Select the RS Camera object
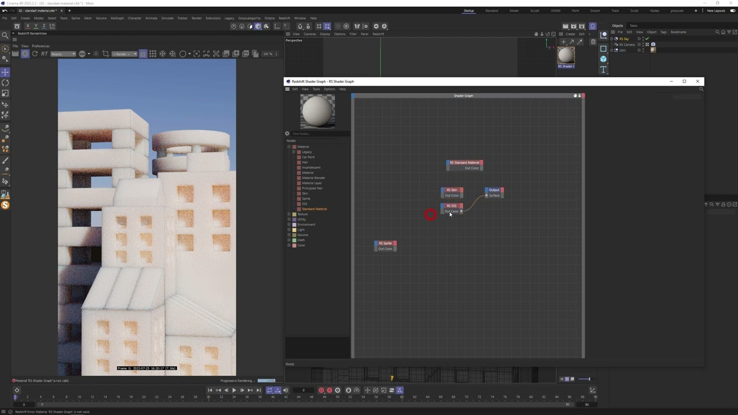 click(x=627, y=44)
